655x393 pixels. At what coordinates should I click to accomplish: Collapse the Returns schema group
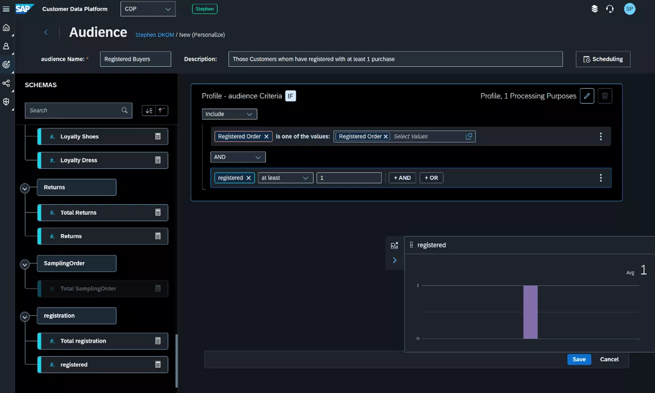tap(25, 188)
